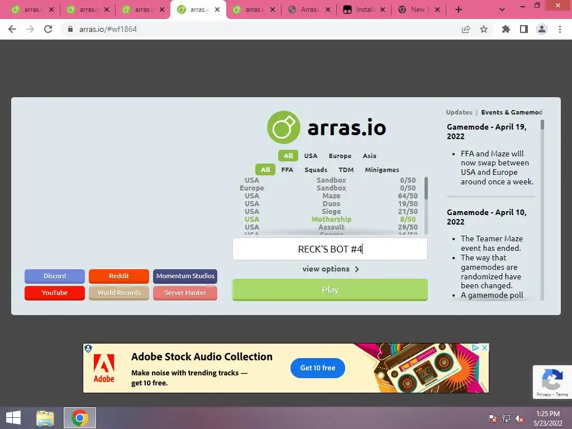
Task: Click the AdChoices triangle icon
Action: click(476, 347)
